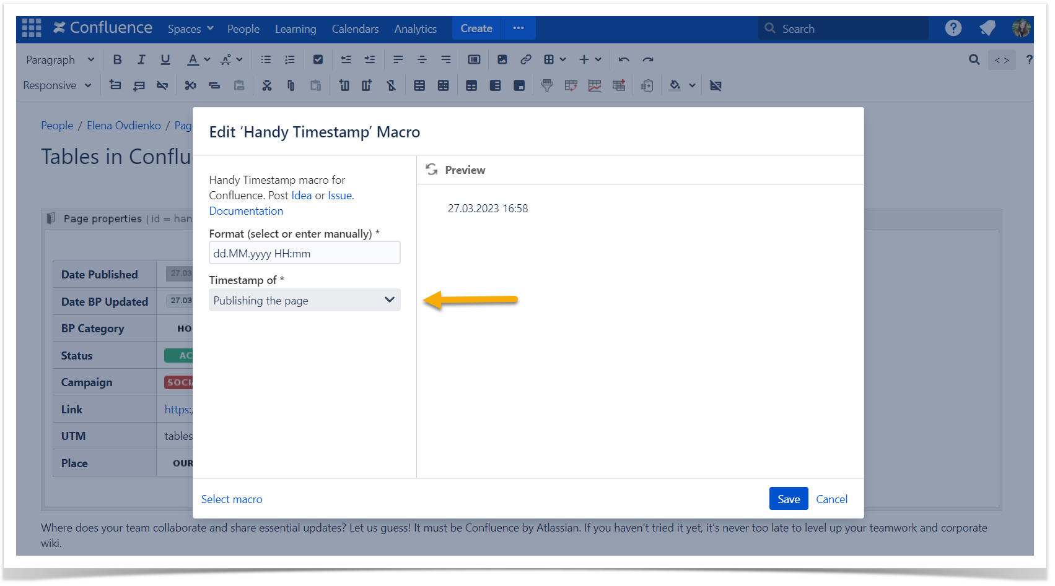Insert column to the left

pos(344,85)
